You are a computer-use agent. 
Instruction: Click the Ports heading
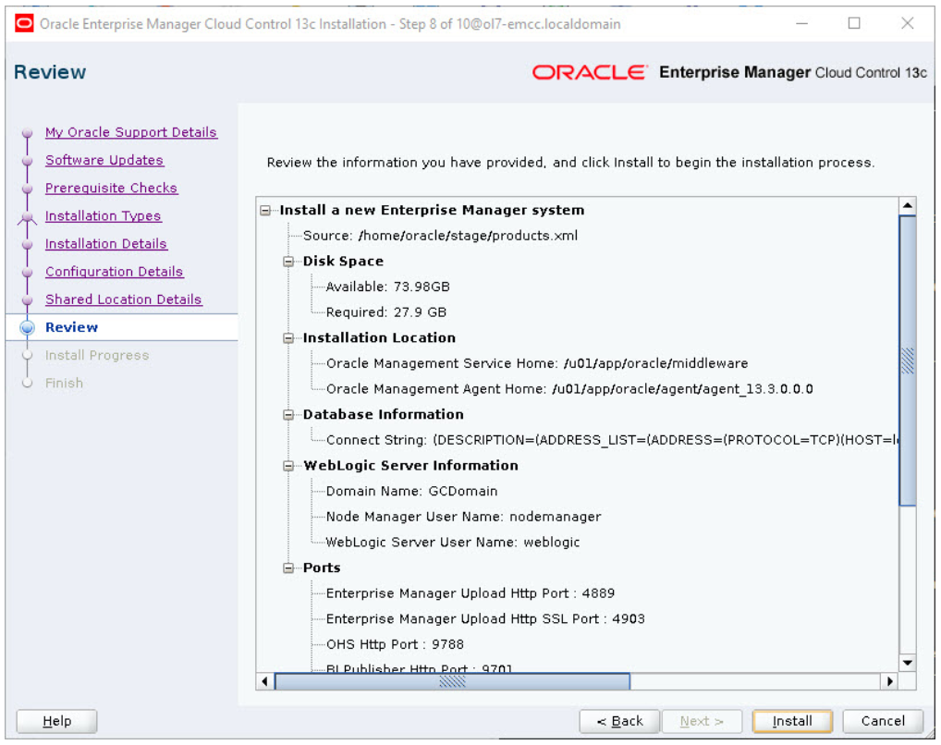pos(322,568)
